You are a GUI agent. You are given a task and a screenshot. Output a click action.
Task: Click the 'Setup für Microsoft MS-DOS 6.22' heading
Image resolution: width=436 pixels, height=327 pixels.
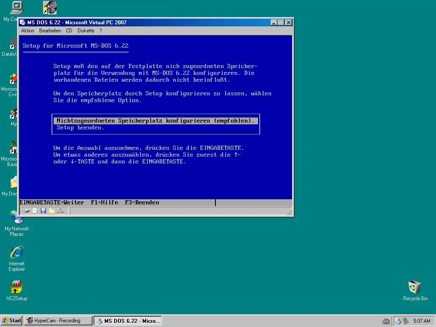point(75,46)
